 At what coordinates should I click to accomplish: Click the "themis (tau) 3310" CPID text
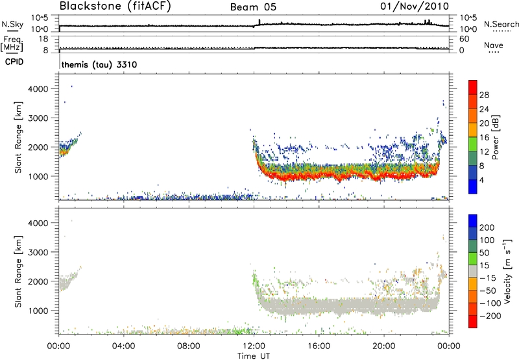point(99,64)
